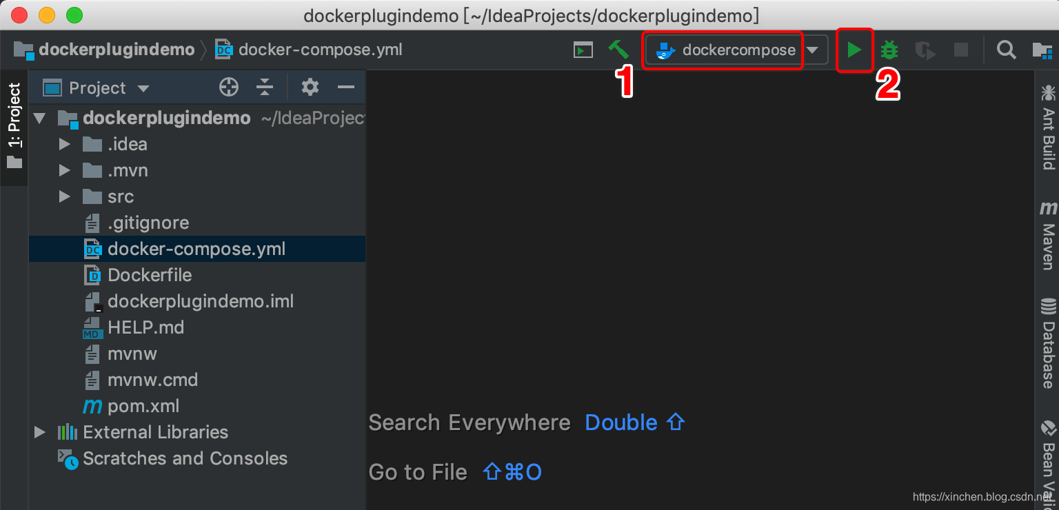Viewport: 1059px width, 510px height.
Task: Collapse all in Project panel
Action: [265, 88]
